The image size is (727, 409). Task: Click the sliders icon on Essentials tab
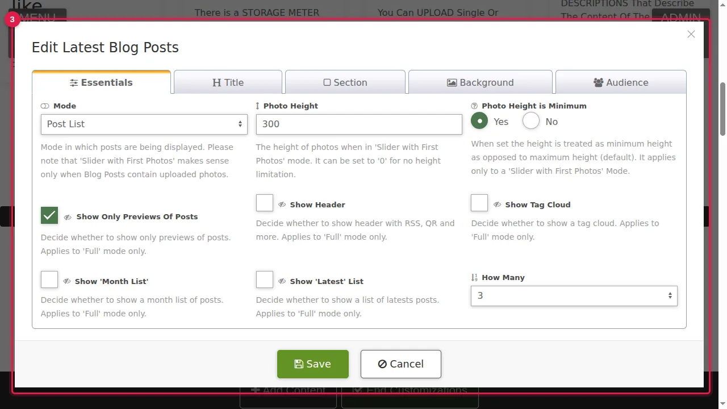[74, 83]
